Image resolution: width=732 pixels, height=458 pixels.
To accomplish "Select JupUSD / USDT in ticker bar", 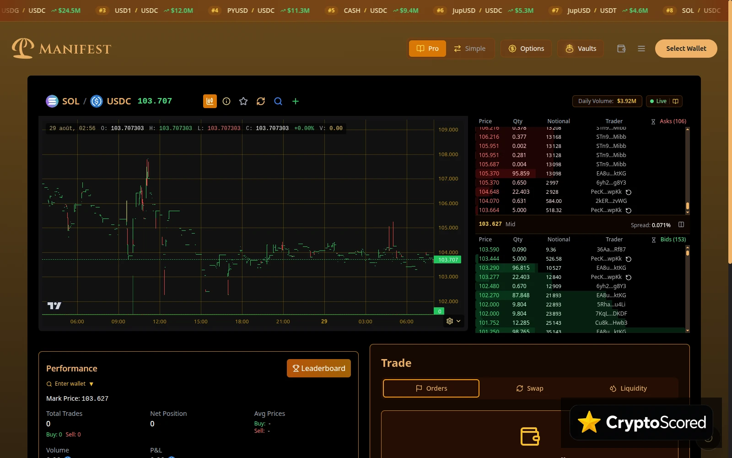I will point(598,10).
